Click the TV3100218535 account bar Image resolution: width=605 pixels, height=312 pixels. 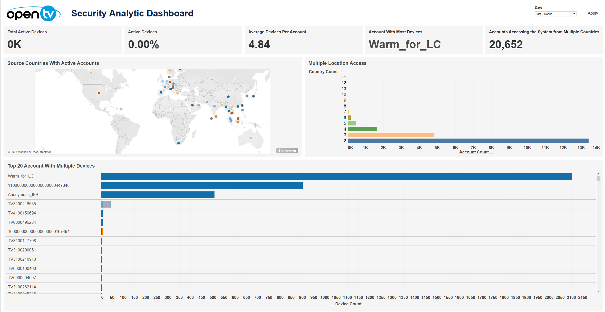click(x=106, y=204)
